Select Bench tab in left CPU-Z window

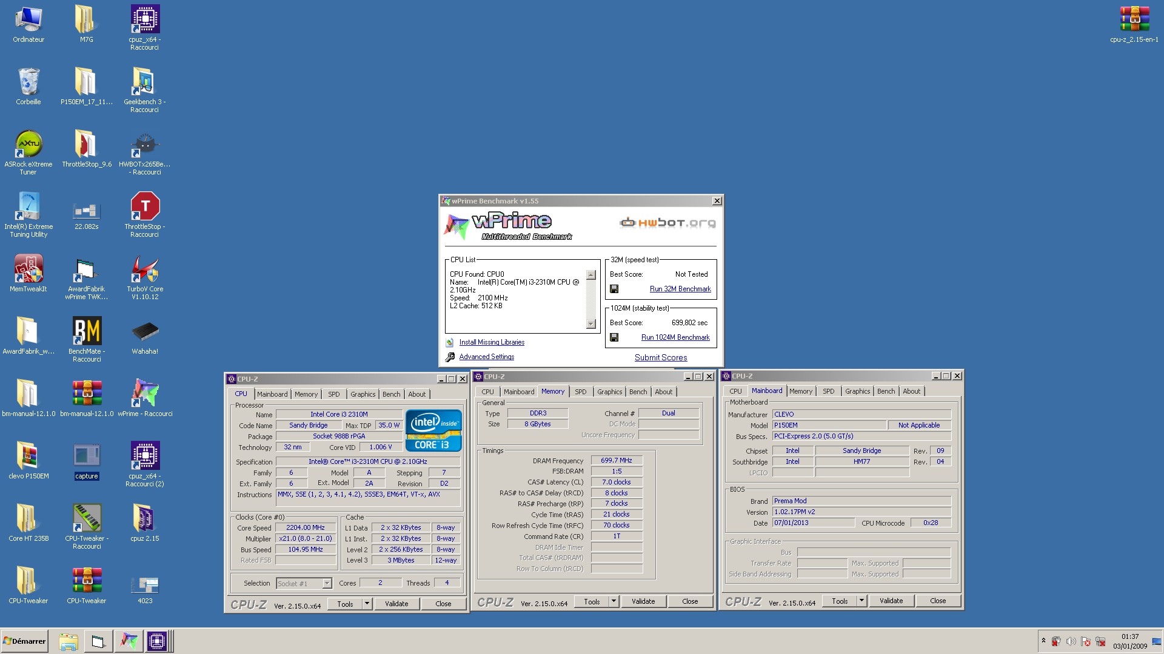(x=391, y=394)
